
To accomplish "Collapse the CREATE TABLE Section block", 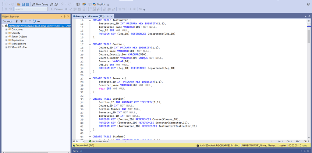I will coord(90,99).
